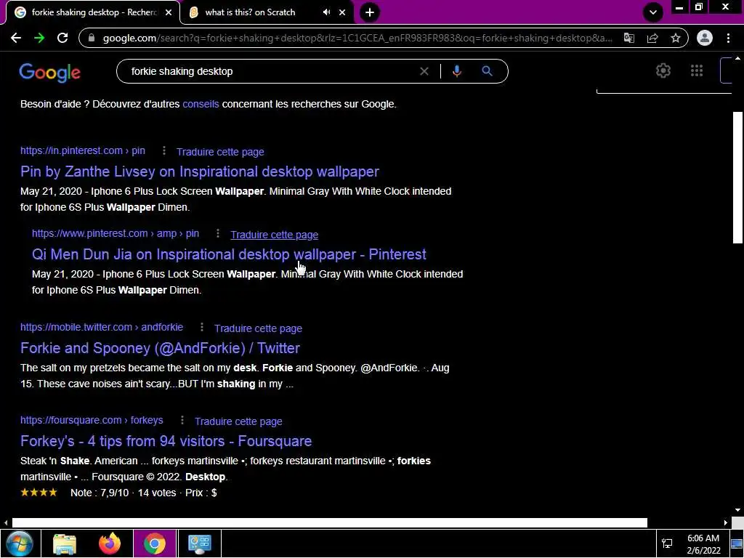The height and width of the screenshot is (558, 744).
Task: Submit search with magnifier icon
Action: [x=488, y=71]
